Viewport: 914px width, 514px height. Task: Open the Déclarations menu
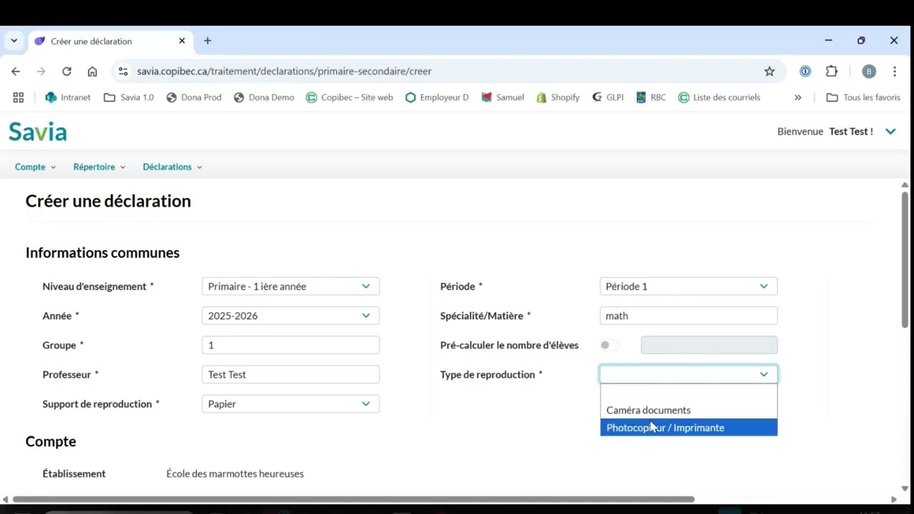(x=172, y=167)
